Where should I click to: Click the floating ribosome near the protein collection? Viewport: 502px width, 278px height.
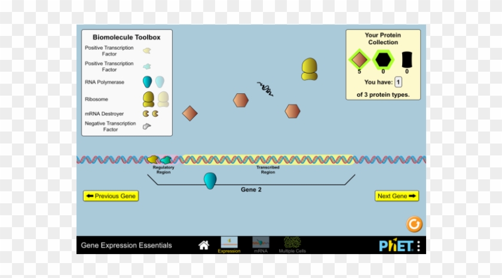310,69
